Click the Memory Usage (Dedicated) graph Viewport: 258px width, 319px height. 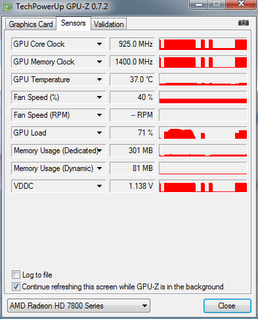[203, 151]
